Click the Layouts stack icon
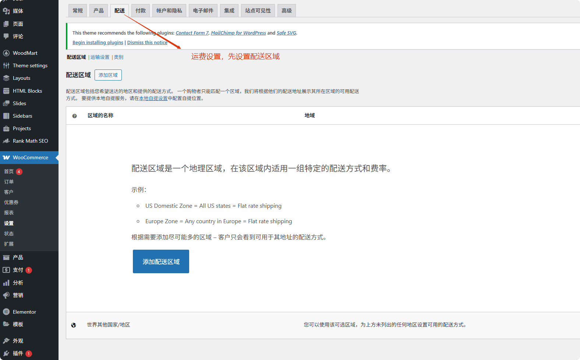Viewport: 580px width, 360px height. tap(6, 78)
